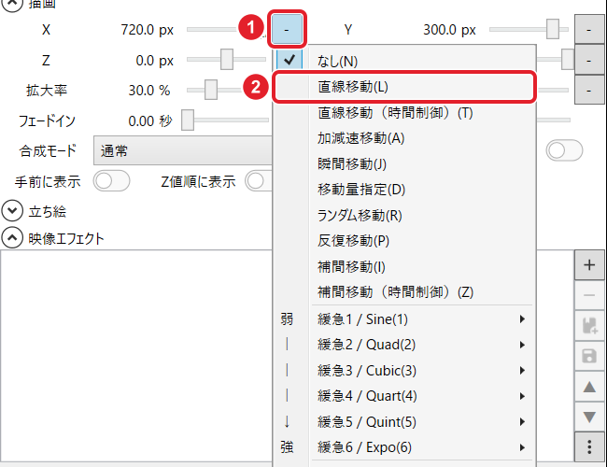Open the three-dots more options icon
The width and height of the screenshot is (607, 467).
pyautogui.click(x=589, y=446)
